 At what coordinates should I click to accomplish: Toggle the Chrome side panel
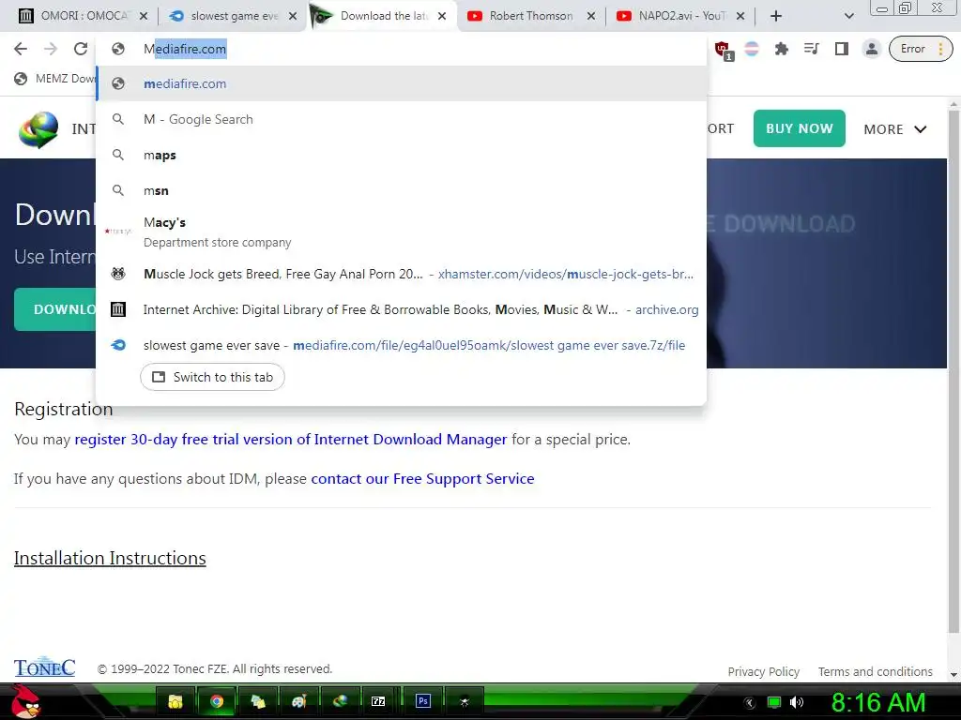(842, 49)
